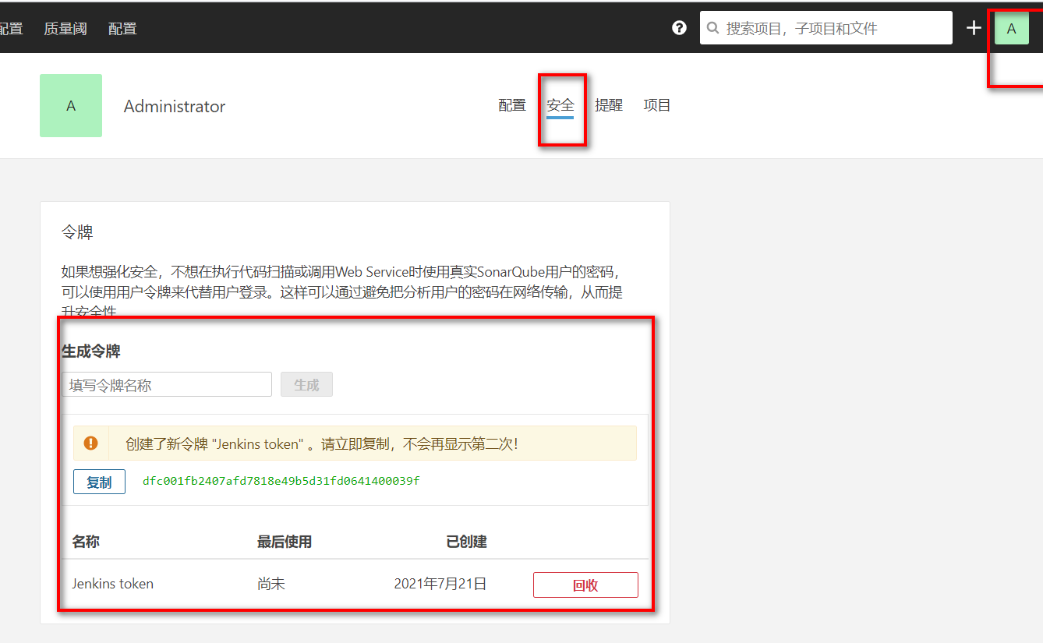Open the profile 配置 tab

[512, 105]
